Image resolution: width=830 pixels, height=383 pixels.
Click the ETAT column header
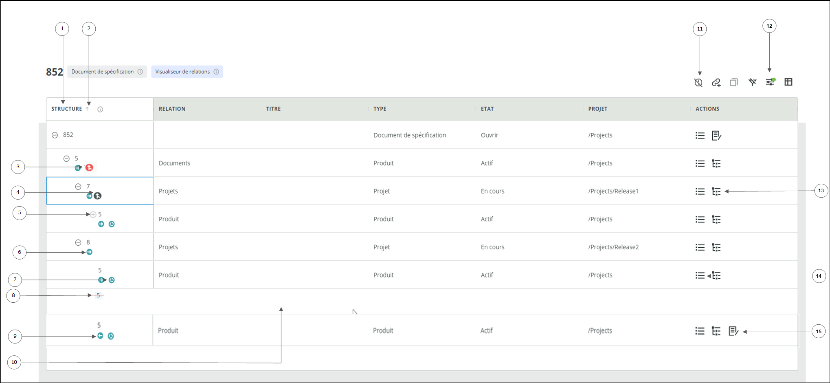[x=487, y=109]
